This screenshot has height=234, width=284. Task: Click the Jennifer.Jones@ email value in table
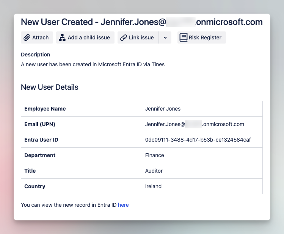coord(195,124)
